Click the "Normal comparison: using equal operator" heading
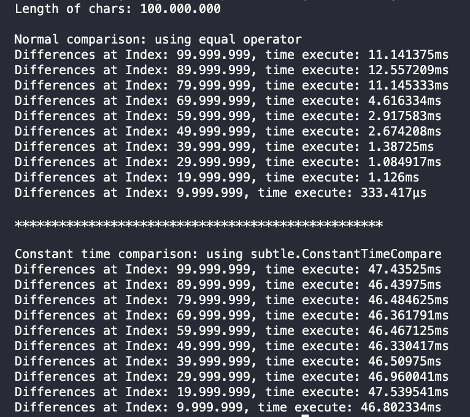The image size is (470, 417). 158,39
